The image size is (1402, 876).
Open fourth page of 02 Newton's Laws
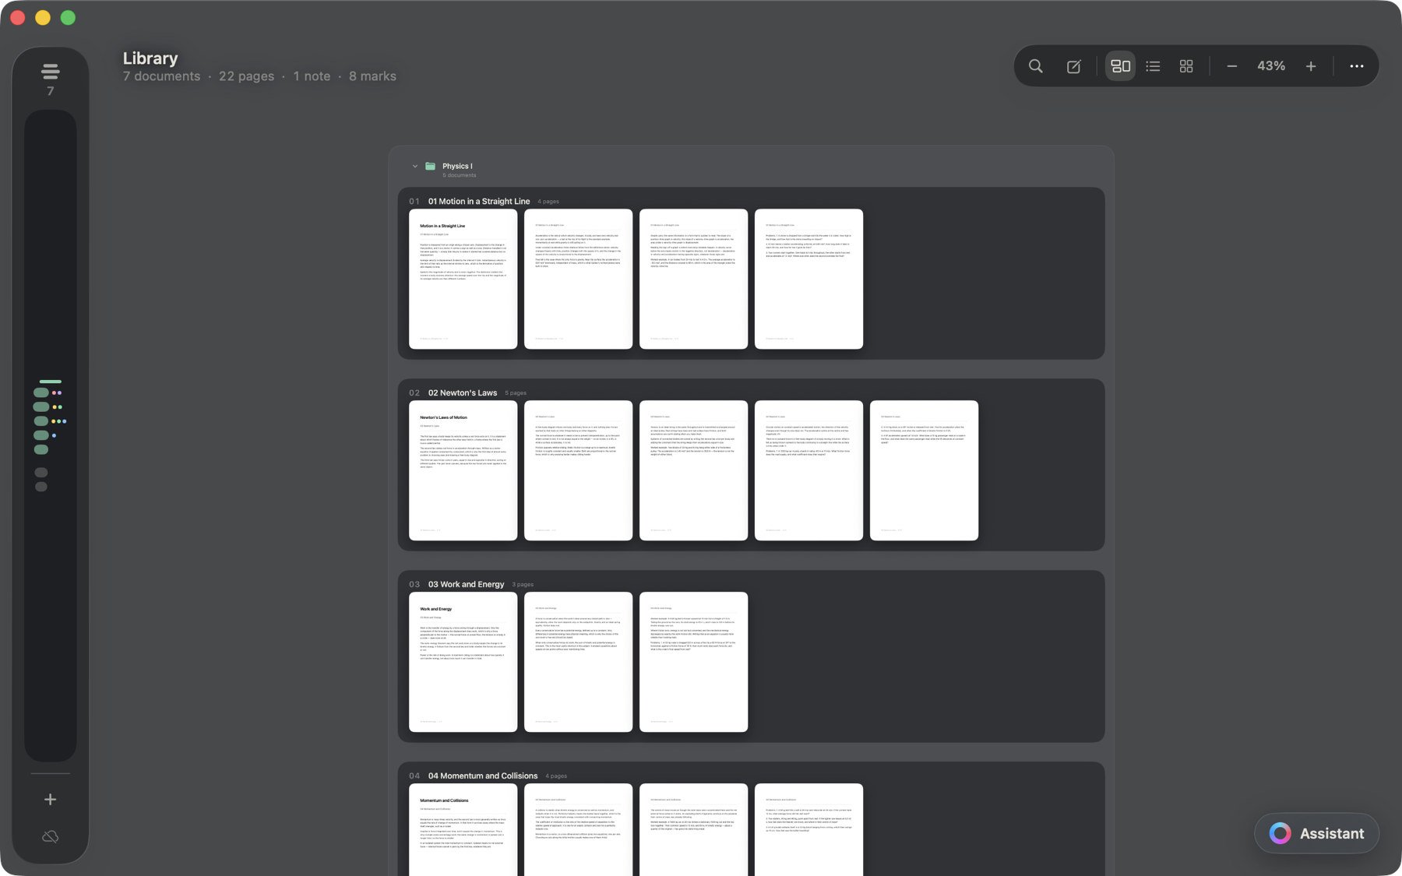click(808, 470)
